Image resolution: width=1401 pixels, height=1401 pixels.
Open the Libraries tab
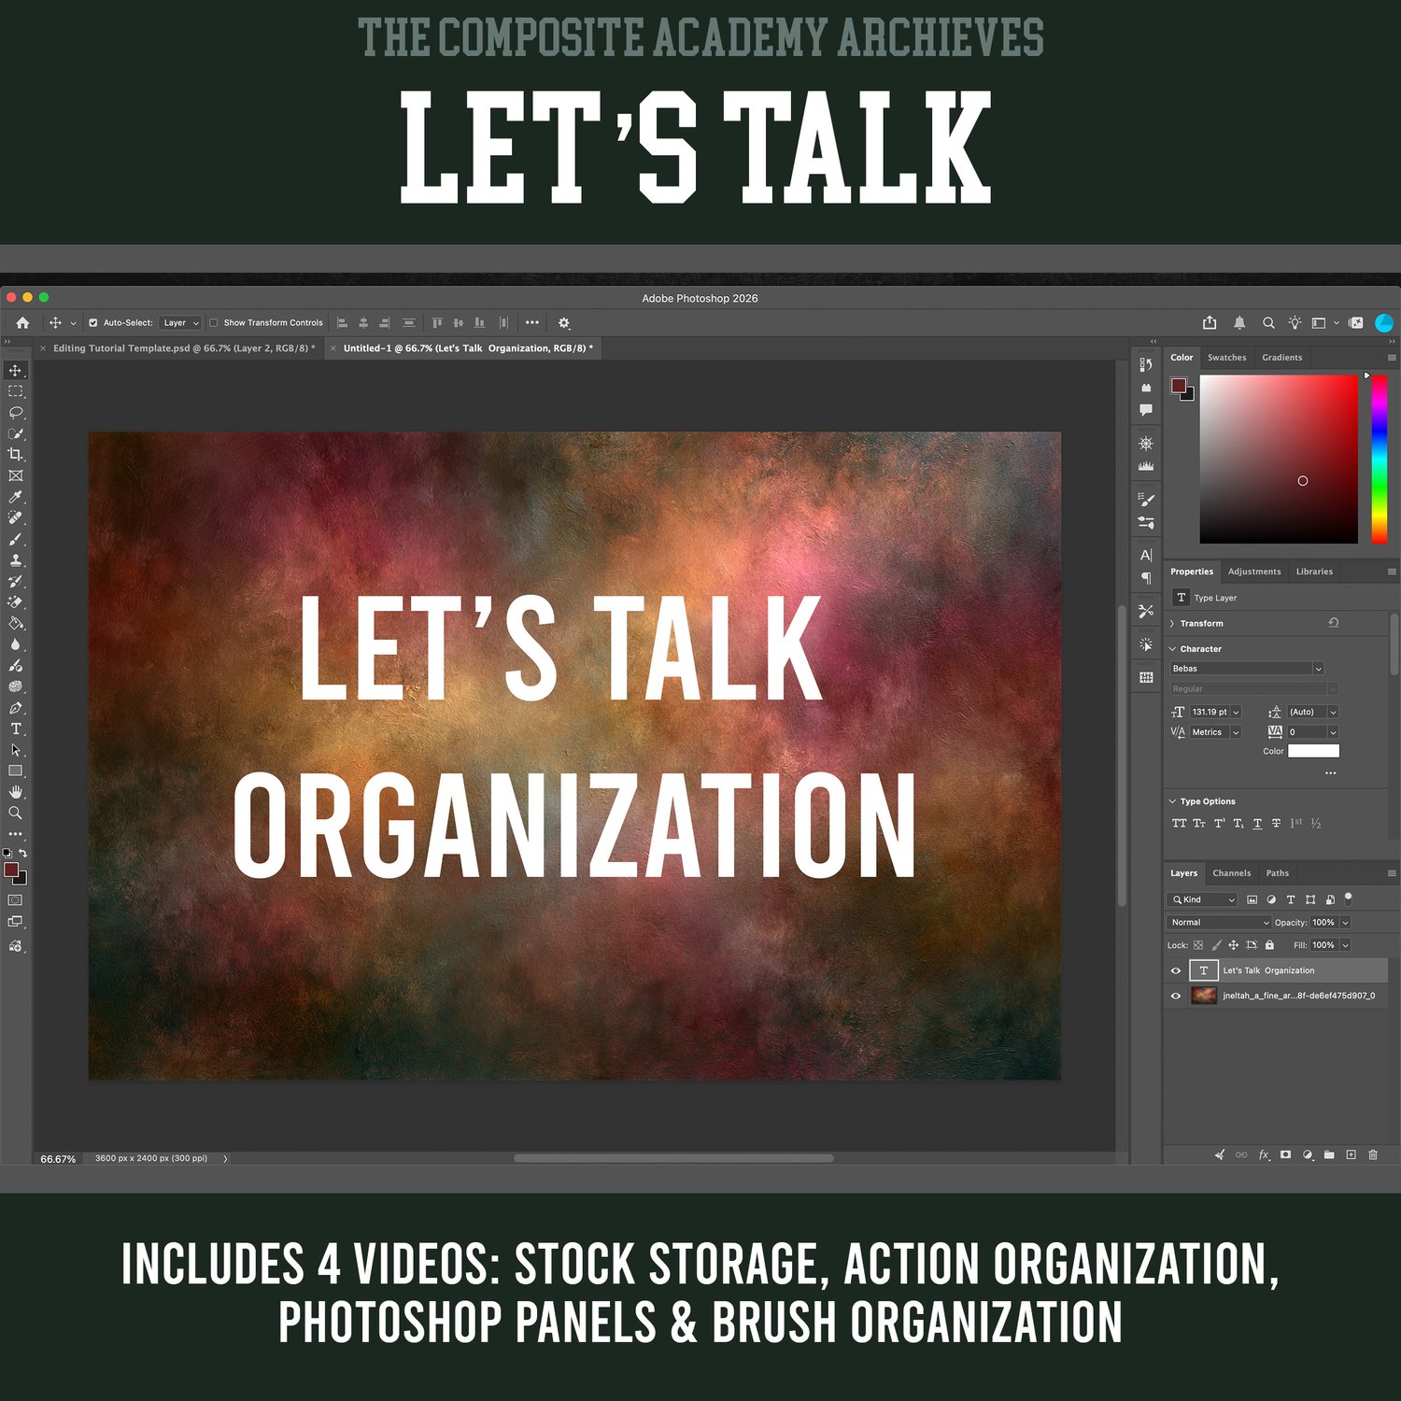point(1314,572)
